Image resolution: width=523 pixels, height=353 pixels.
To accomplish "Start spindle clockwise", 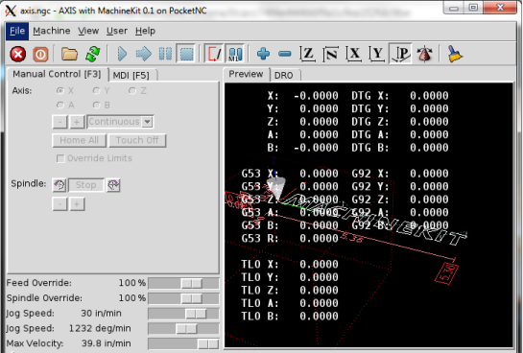I will pyautogui.click(x=113, y=185).
